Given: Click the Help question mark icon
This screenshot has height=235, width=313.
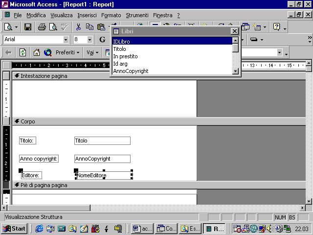Looking at the screenshot, I should (x=277, y=27).
